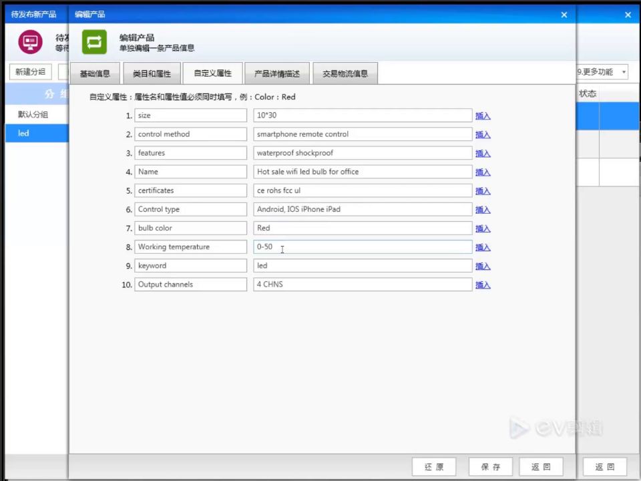Click the 保存 save button
Viewport: 641px width, 481px height.
coord(490,467)
